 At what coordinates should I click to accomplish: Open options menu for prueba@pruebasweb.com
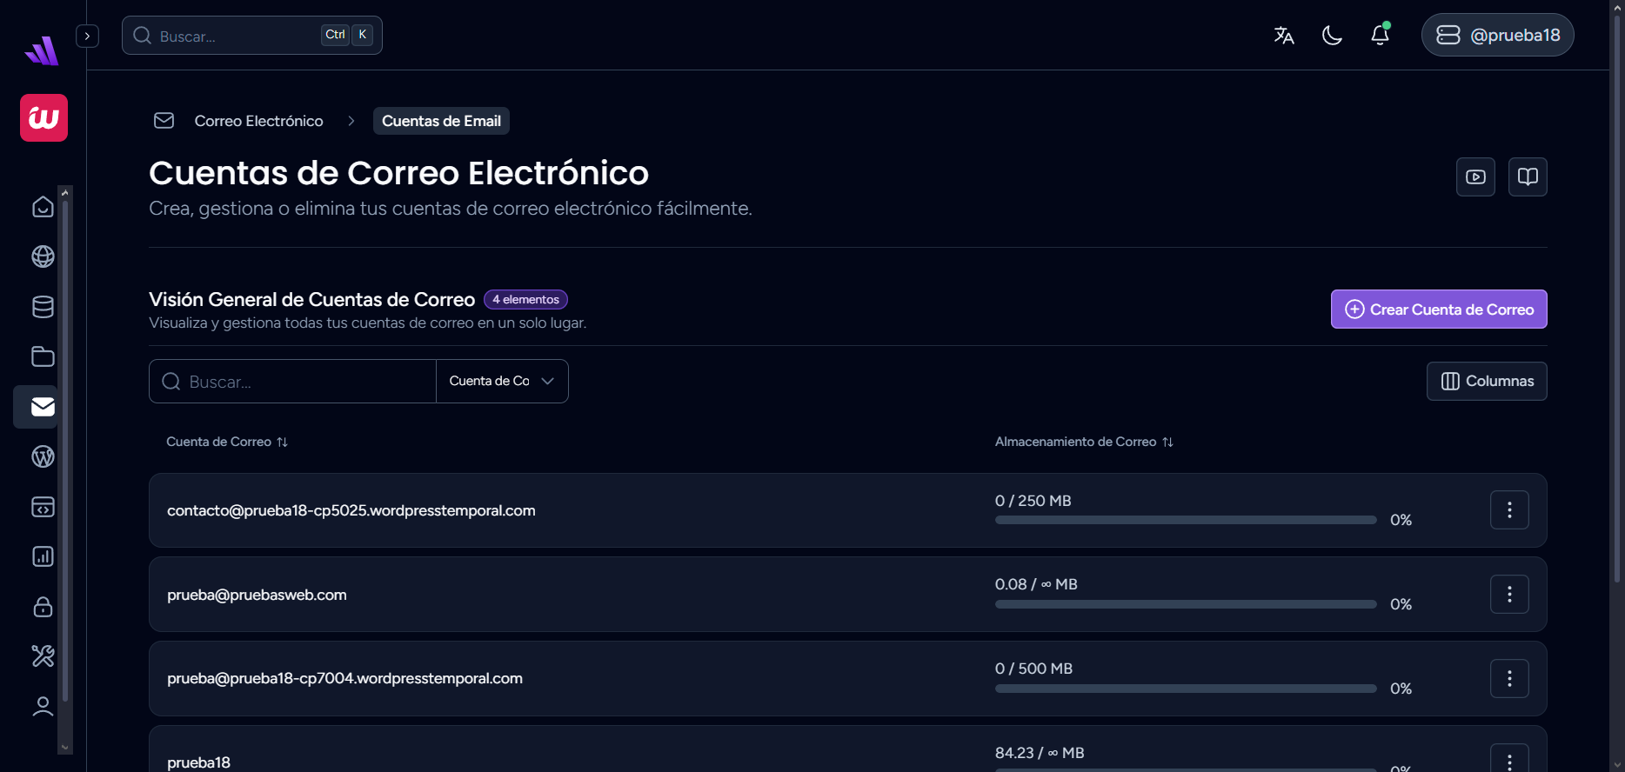point(1509,595)
